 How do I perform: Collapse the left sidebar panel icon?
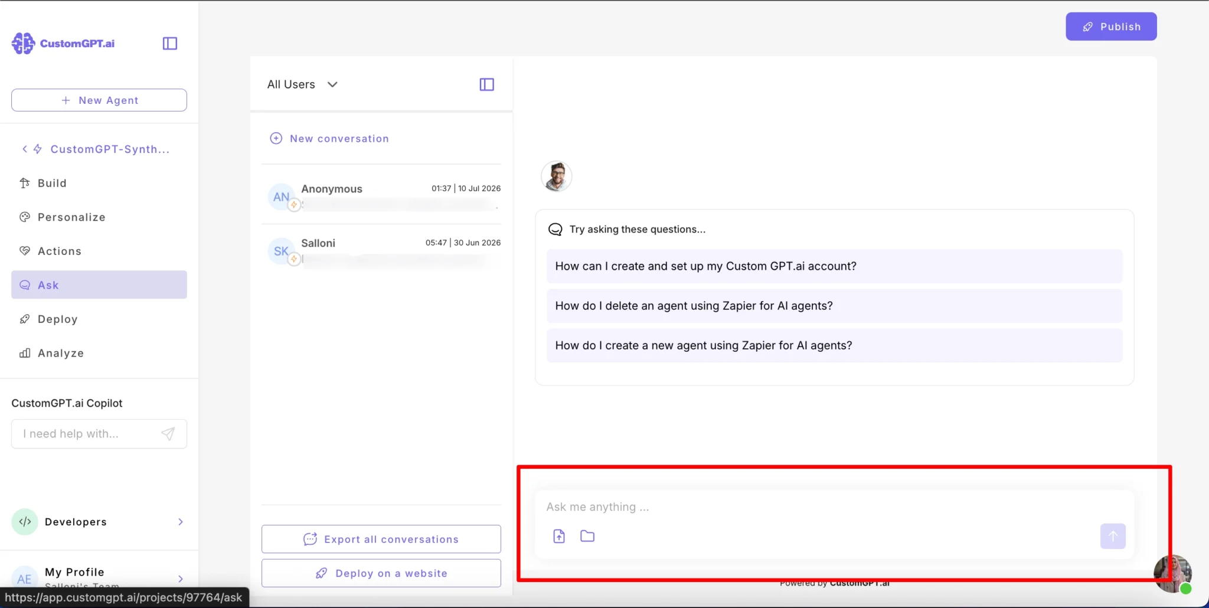170,43
